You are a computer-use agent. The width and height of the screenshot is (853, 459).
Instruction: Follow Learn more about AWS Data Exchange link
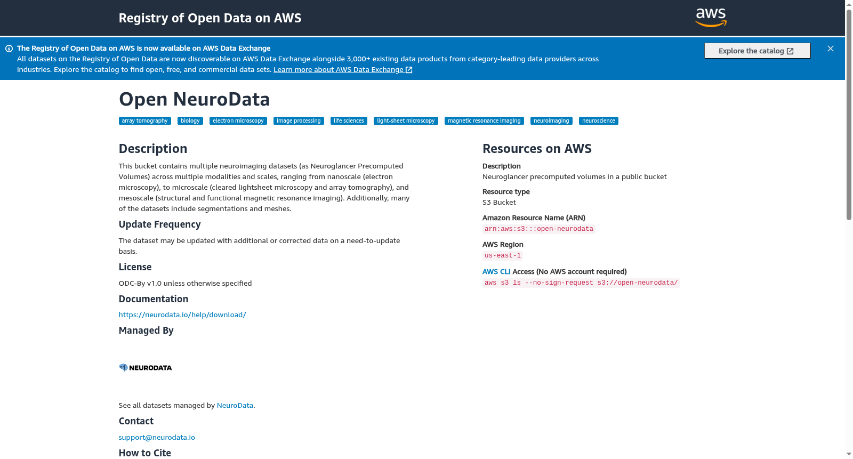pyautogui.click(x=343, y=69)
